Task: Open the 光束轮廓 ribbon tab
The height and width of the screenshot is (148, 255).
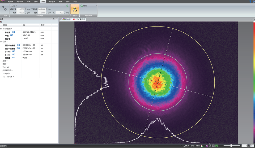Action: [52, 2]
